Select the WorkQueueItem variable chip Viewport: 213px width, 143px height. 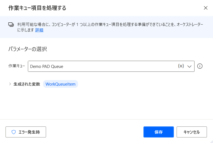point(60,84)
